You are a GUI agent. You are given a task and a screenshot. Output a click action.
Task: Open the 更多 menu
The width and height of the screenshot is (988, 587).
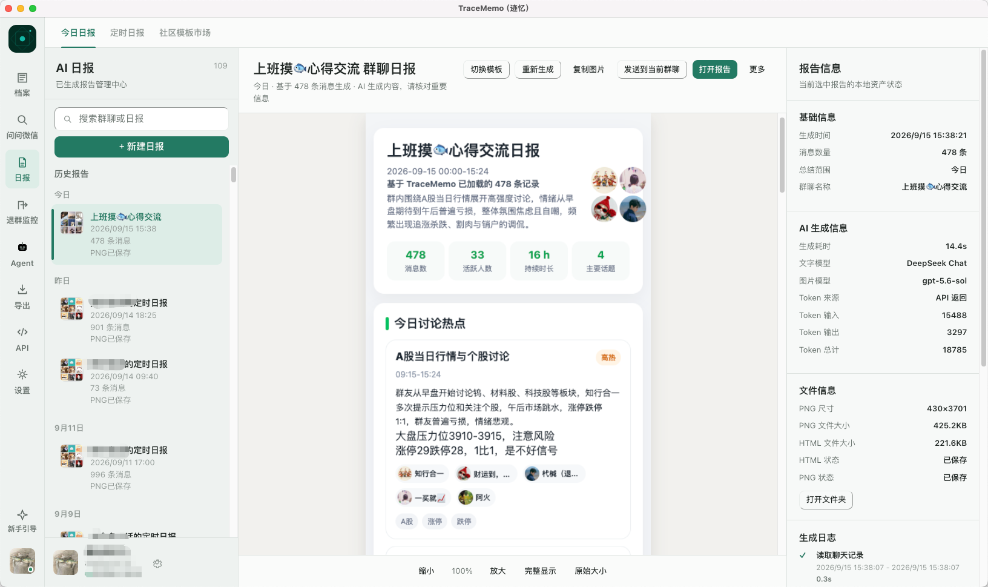tap(757, 70)
